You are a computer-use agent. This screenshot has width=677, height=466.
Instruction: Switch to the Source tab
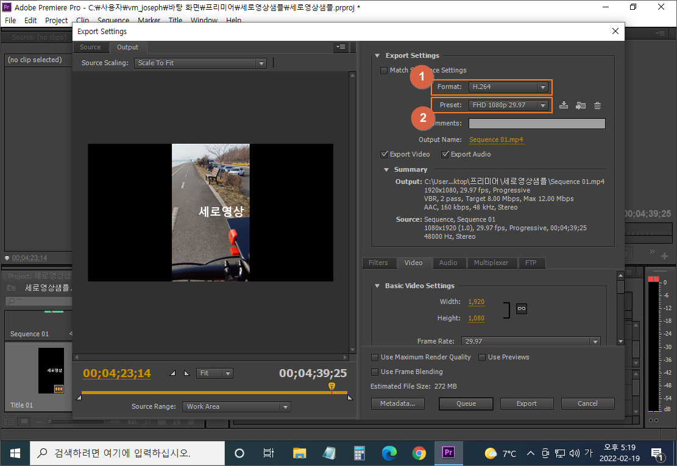tap(90, 47)
